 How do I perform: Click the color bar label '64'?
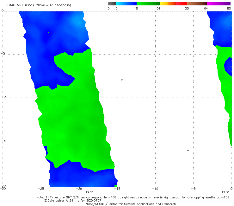point(206,9)
